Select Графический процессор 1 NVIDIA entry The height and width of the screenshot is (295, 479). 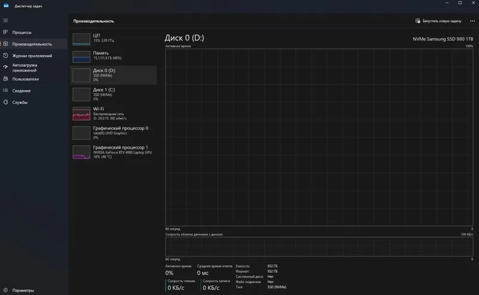point(113,152)
